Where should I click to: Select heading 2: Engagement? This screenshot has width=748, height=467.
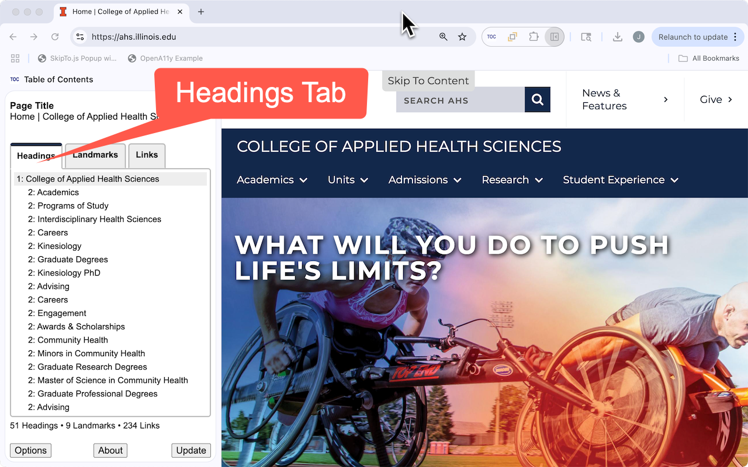click(57, 313)
